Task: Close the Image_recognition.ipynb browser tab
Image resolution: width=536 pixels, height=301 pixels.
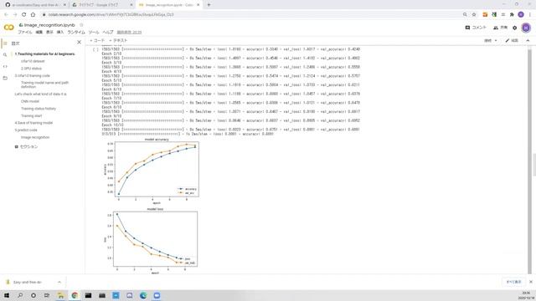Action: 198,5
